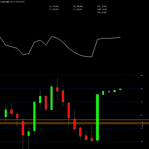This screenshot has width=149, height=149.
Task: Select the white indicator line's final right endpoint
Action: 120,37
